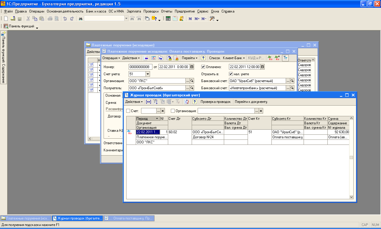The width and height of the screenshot is (381, 229).
Task: Click the Организация filter input in journal
Action: tap(226, 111)
